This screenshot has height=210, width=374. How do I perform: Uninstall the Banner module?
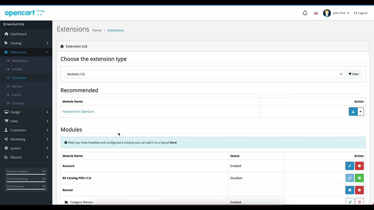[359, 190]
